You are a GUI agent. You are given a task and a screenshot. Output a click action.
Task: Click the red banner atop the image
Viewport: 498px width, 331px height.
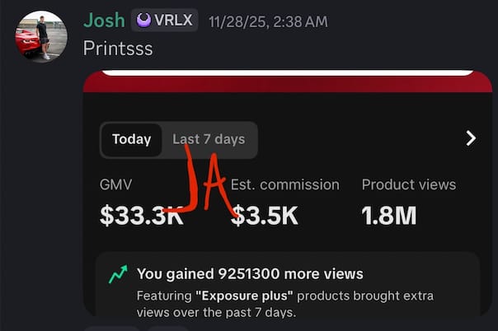(x=287, y=82)
